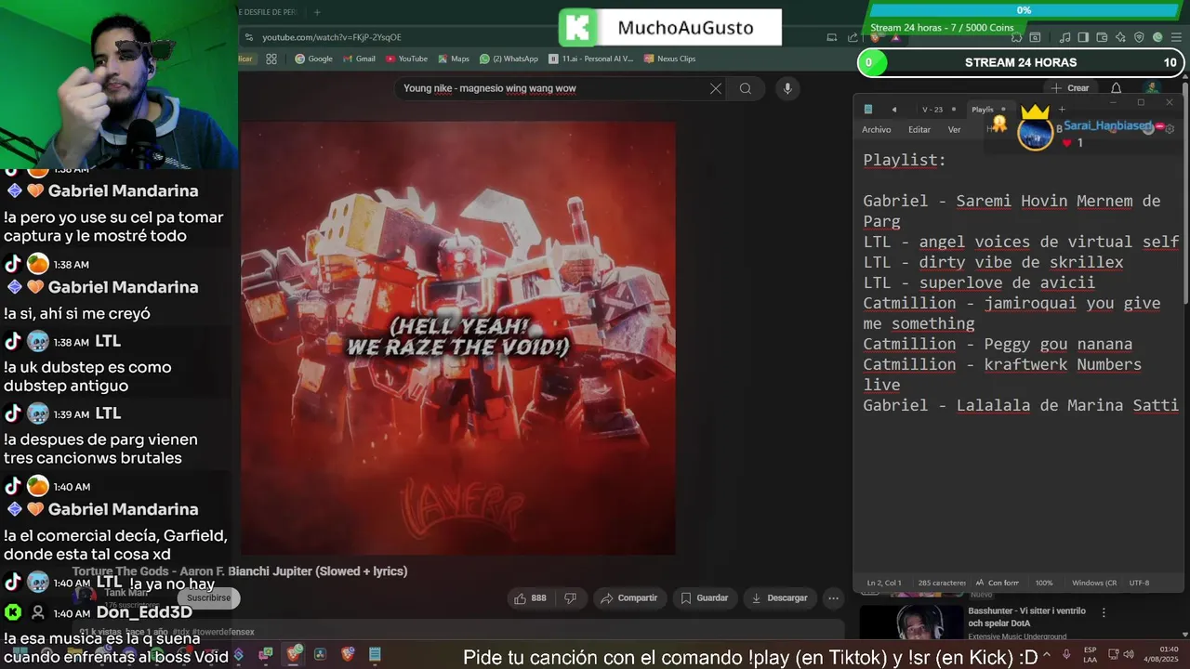Open the Maps bookmark
1190x669 pixels.
coord(453,59)
